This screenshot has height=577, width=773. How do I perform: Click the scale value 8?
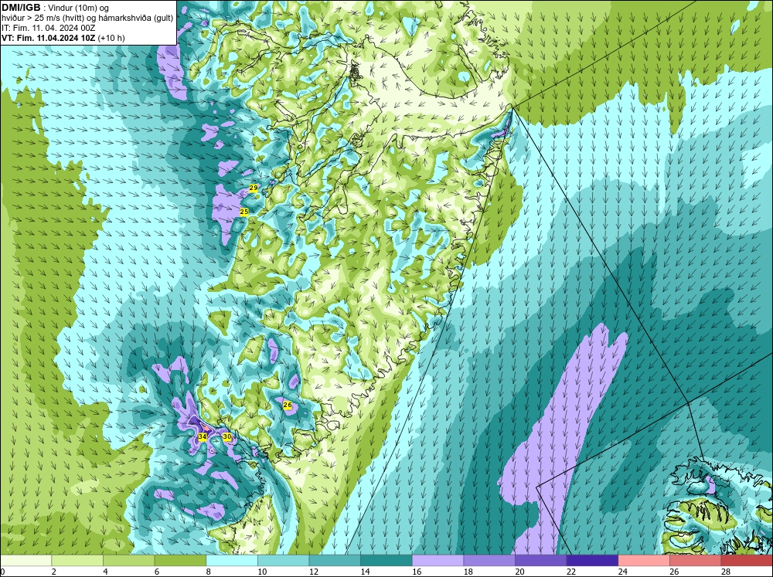pos(208,572)
